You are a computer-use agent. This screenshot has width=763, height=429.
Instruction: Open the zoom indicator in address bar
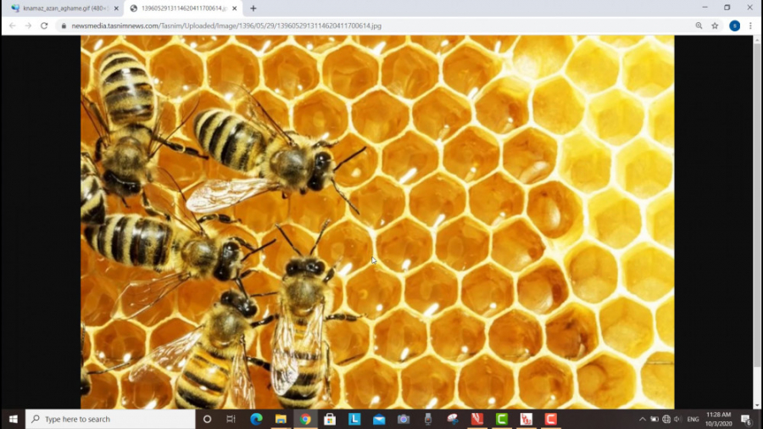coord(699,25)
